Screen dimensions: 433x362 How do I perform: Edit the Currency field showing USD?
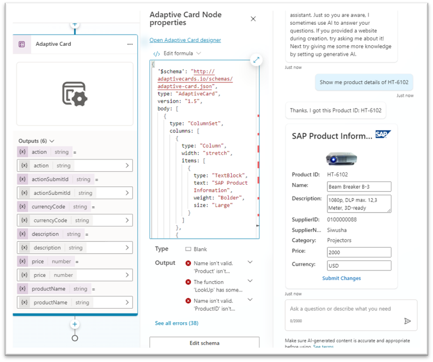359,266
